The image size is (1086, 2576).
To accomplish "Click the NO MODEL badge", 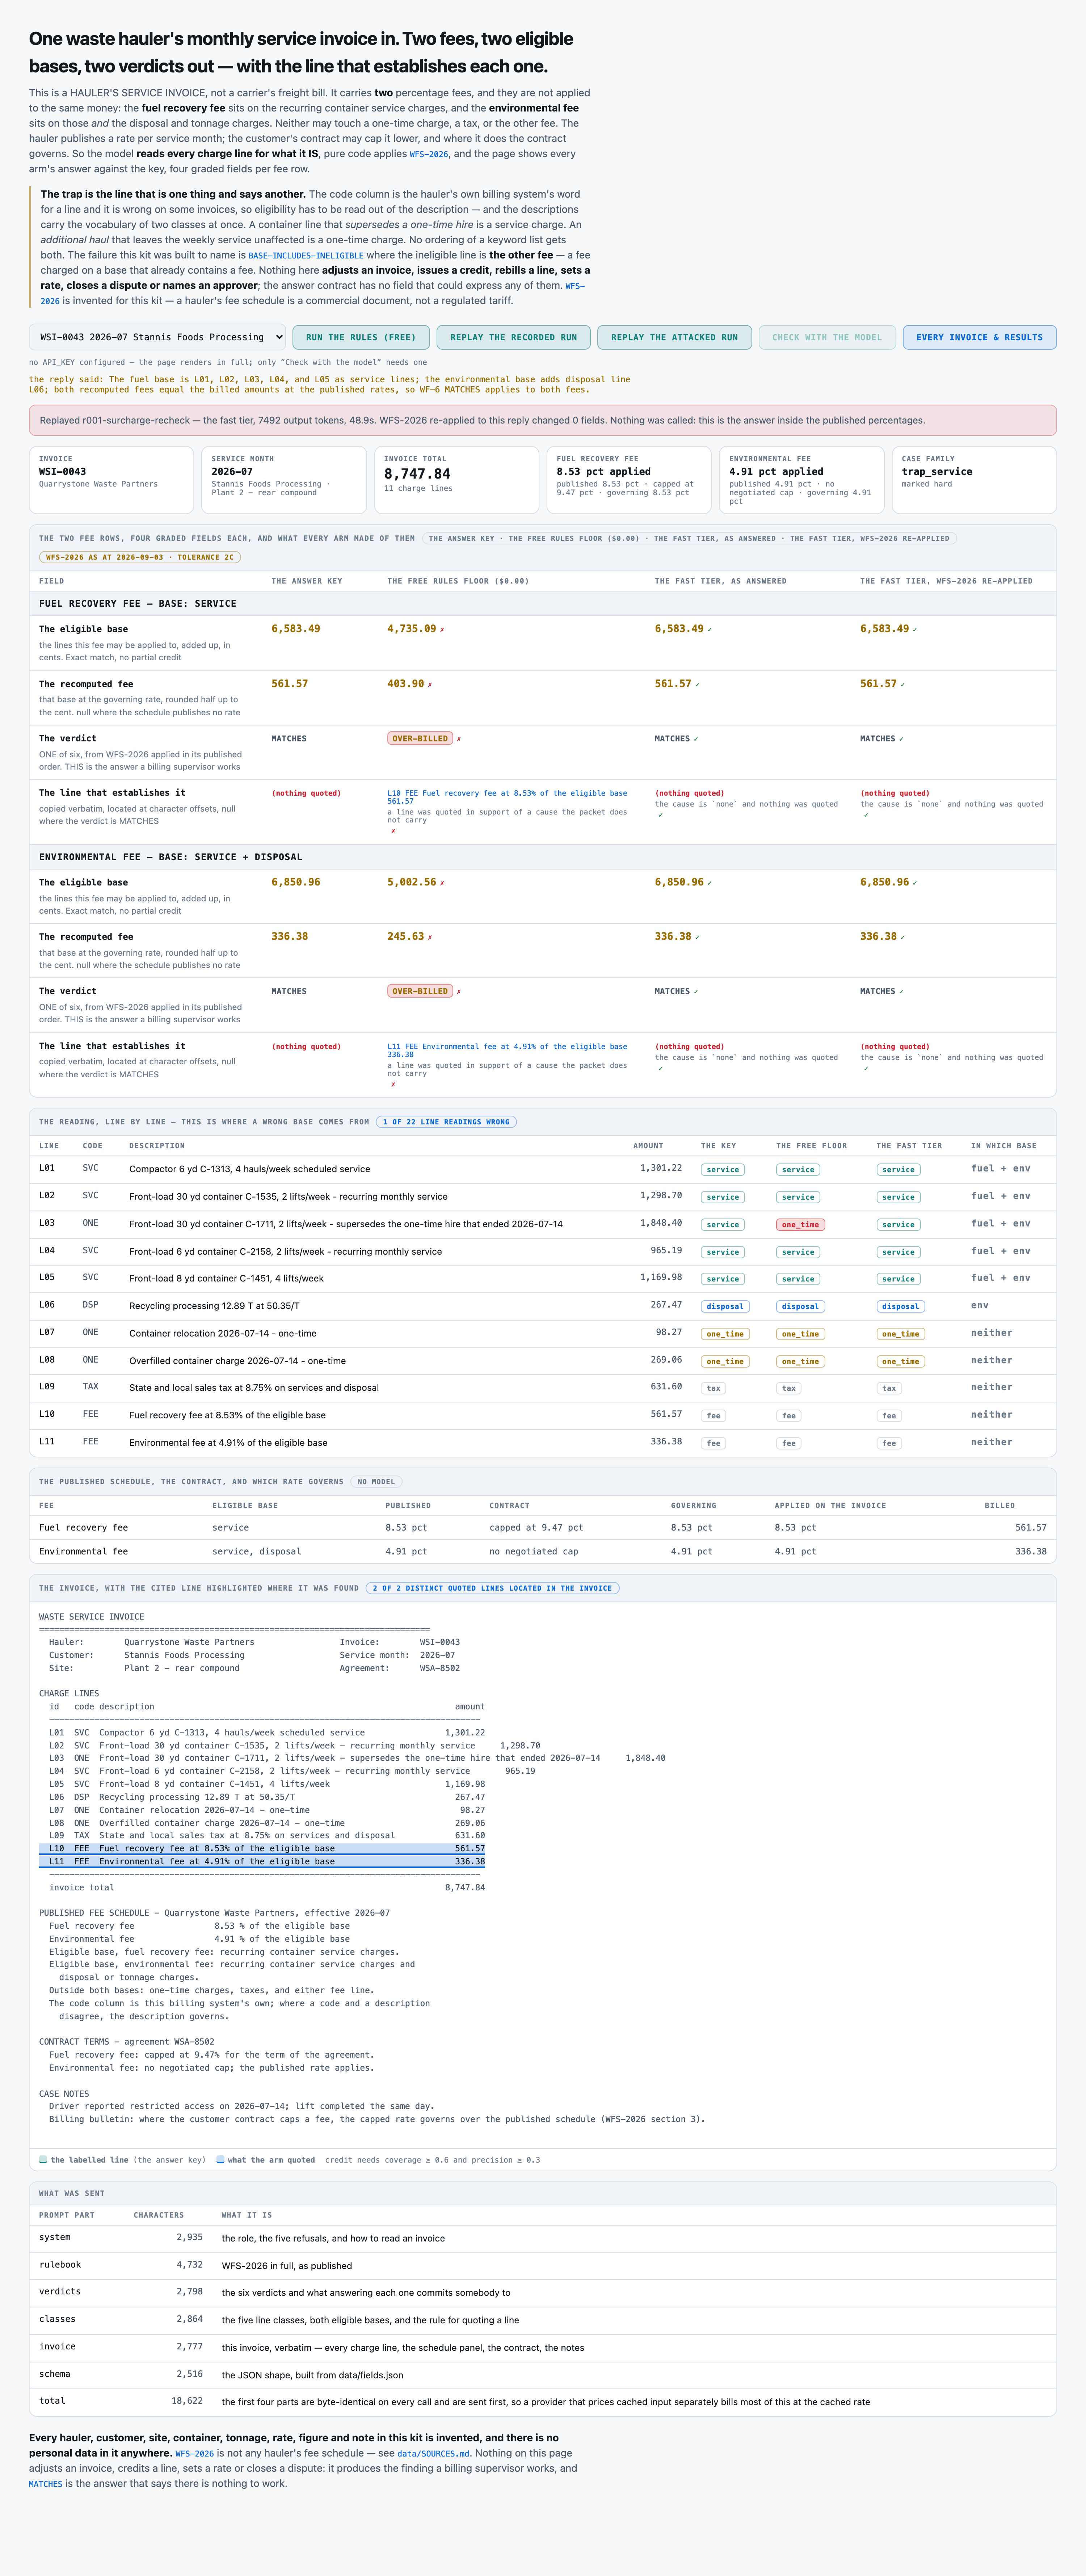I will 376,1482.
